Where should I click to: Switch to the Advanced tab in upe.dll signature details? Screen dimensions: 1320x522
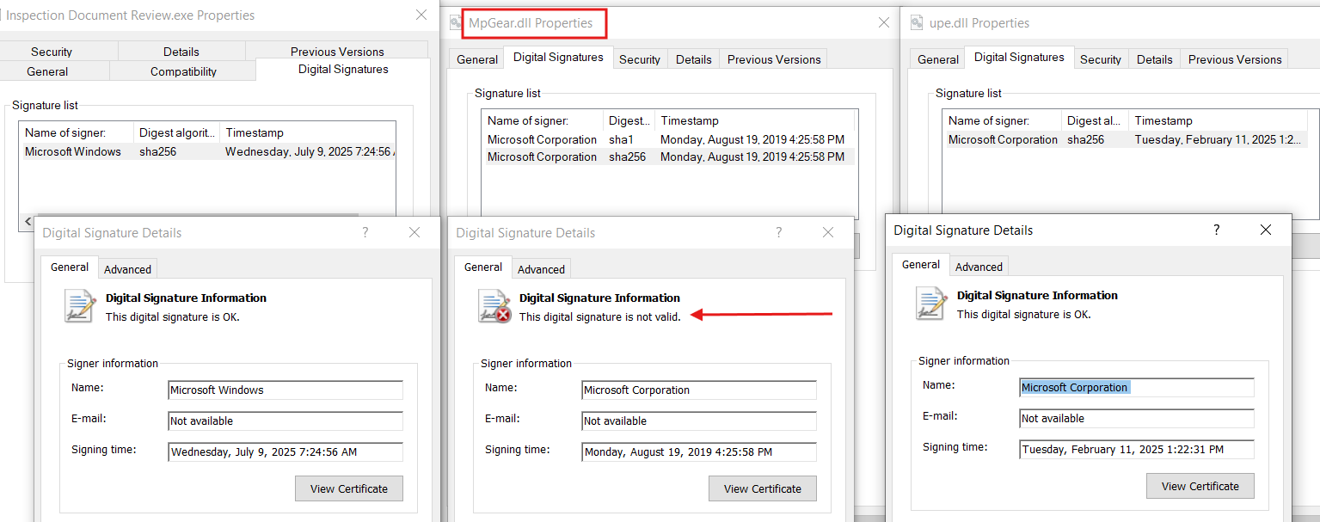978,266
